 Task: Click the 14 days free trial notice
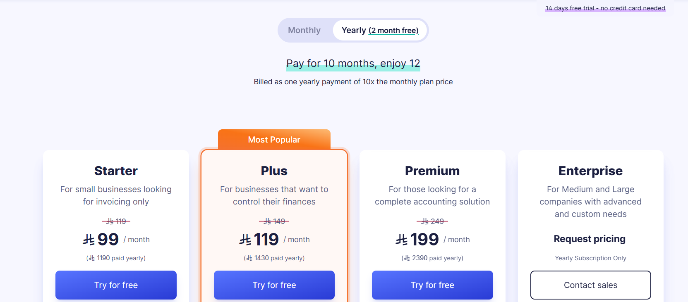pos(605,8)
